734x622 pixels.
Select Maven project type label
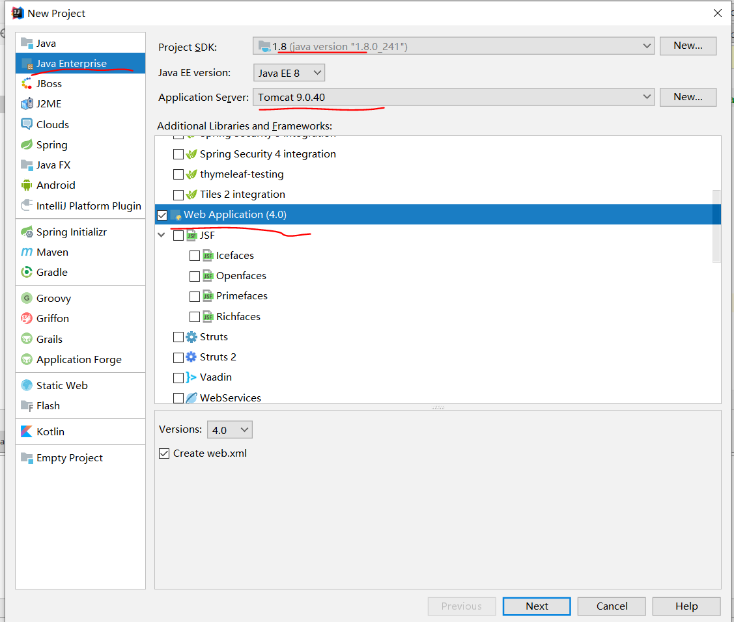pyautogui.click(x=52, y=252)
